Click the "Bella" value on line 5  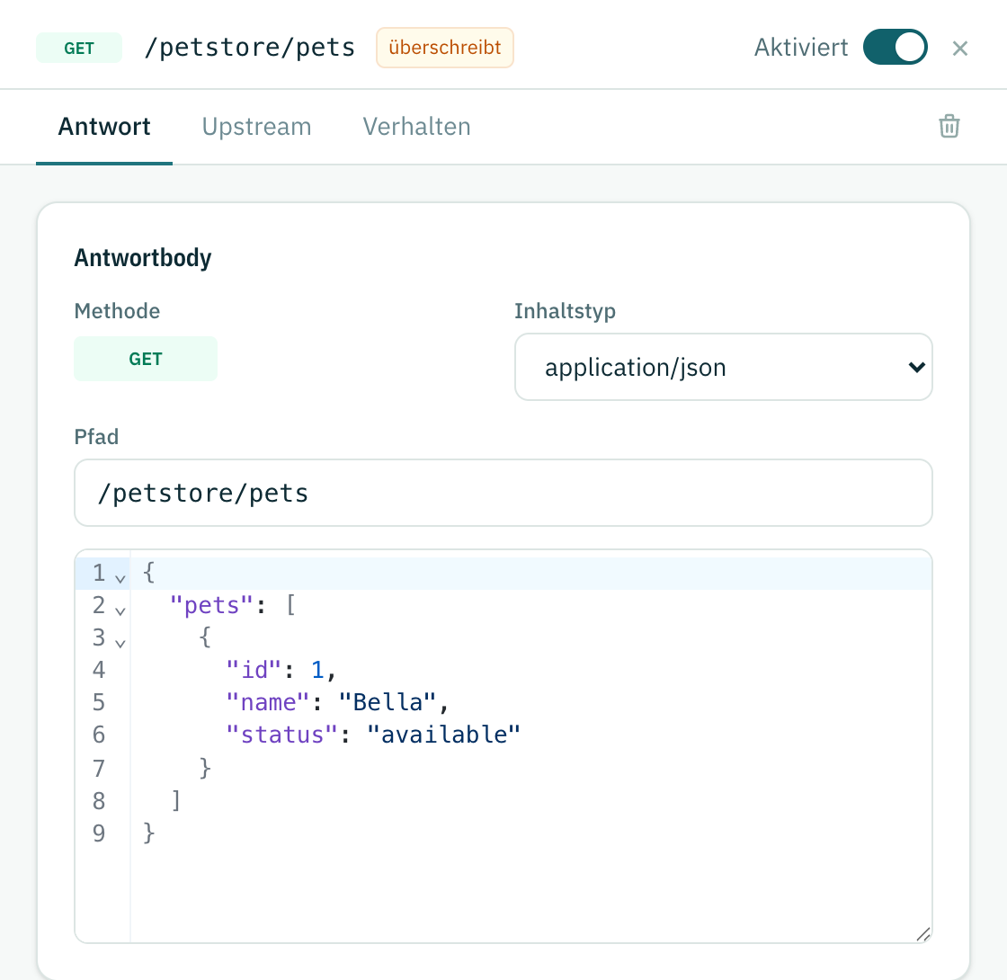(388, 702)
